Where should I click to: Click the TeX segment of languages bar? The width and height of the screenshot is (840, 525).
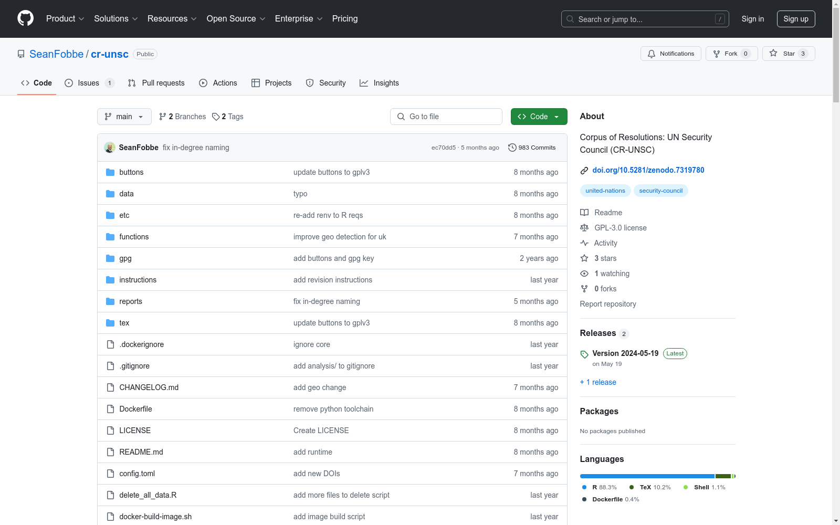point(723,476)
